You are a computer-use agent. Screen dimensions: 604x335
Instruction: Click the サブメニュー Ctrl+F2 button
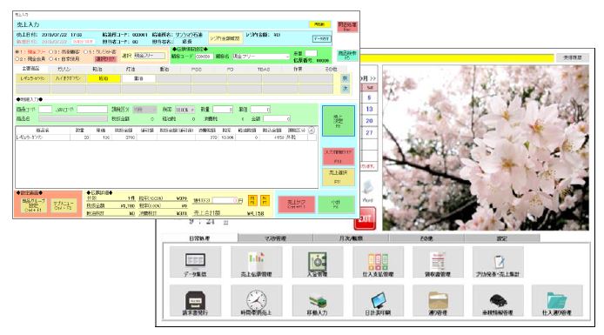click(x=64, y=205)
